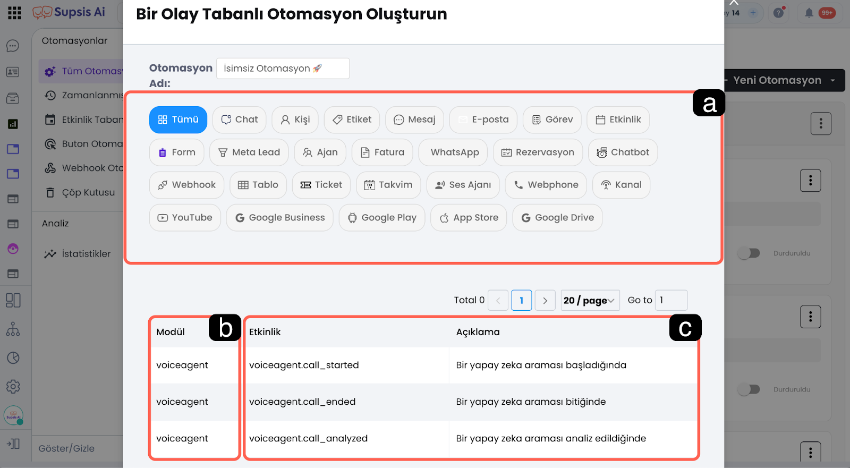Open the apps grid menu icon

tap(15, 13)
